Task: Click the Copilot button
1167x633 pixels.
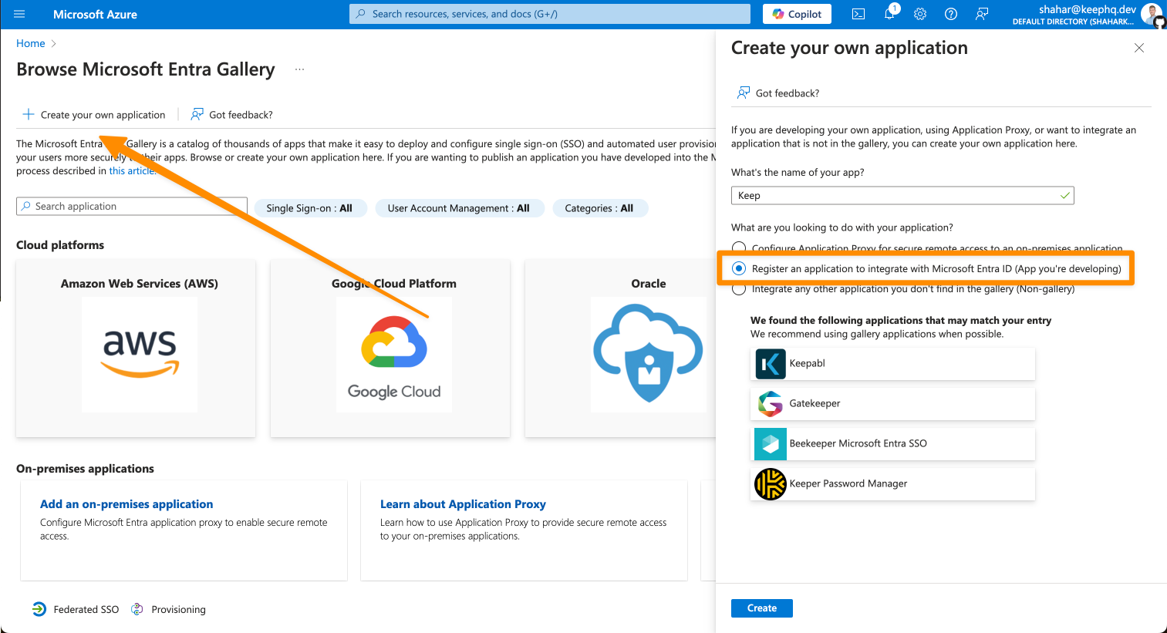Action: pyautogui.click(x=797, y=14)
